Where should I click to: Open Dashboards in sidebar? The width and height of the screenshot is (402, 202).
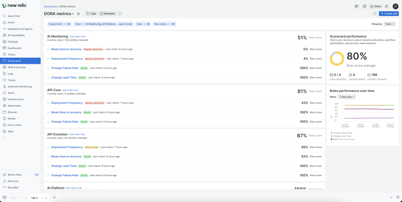click(20, 48)
